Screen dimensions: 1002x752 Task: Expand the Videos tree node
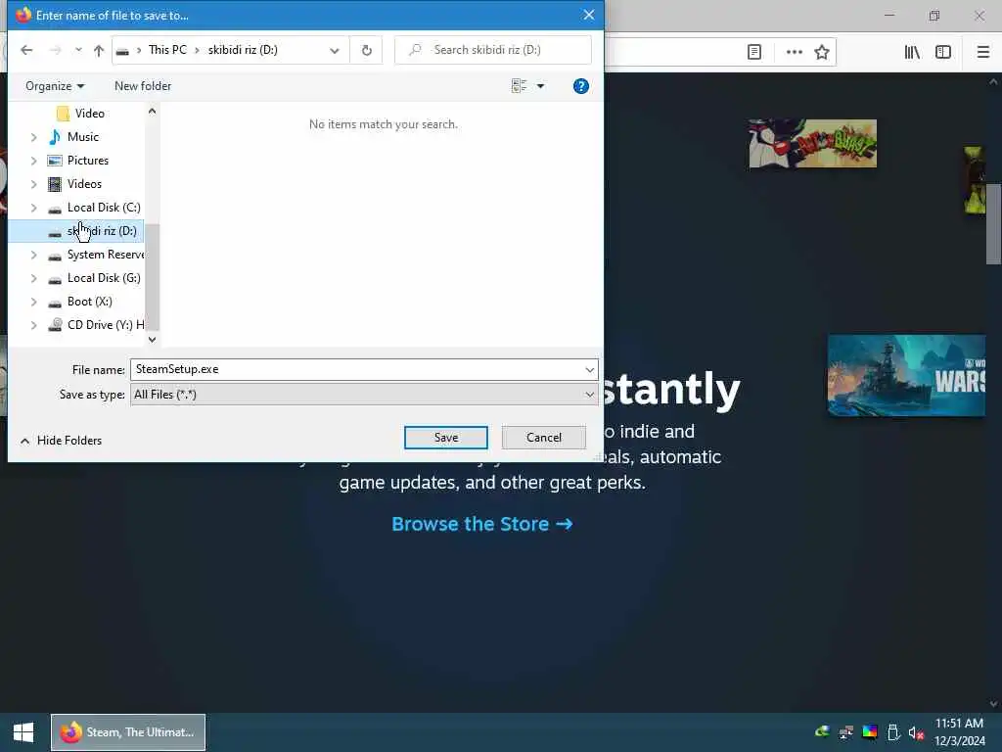click(x=33, y=184)
